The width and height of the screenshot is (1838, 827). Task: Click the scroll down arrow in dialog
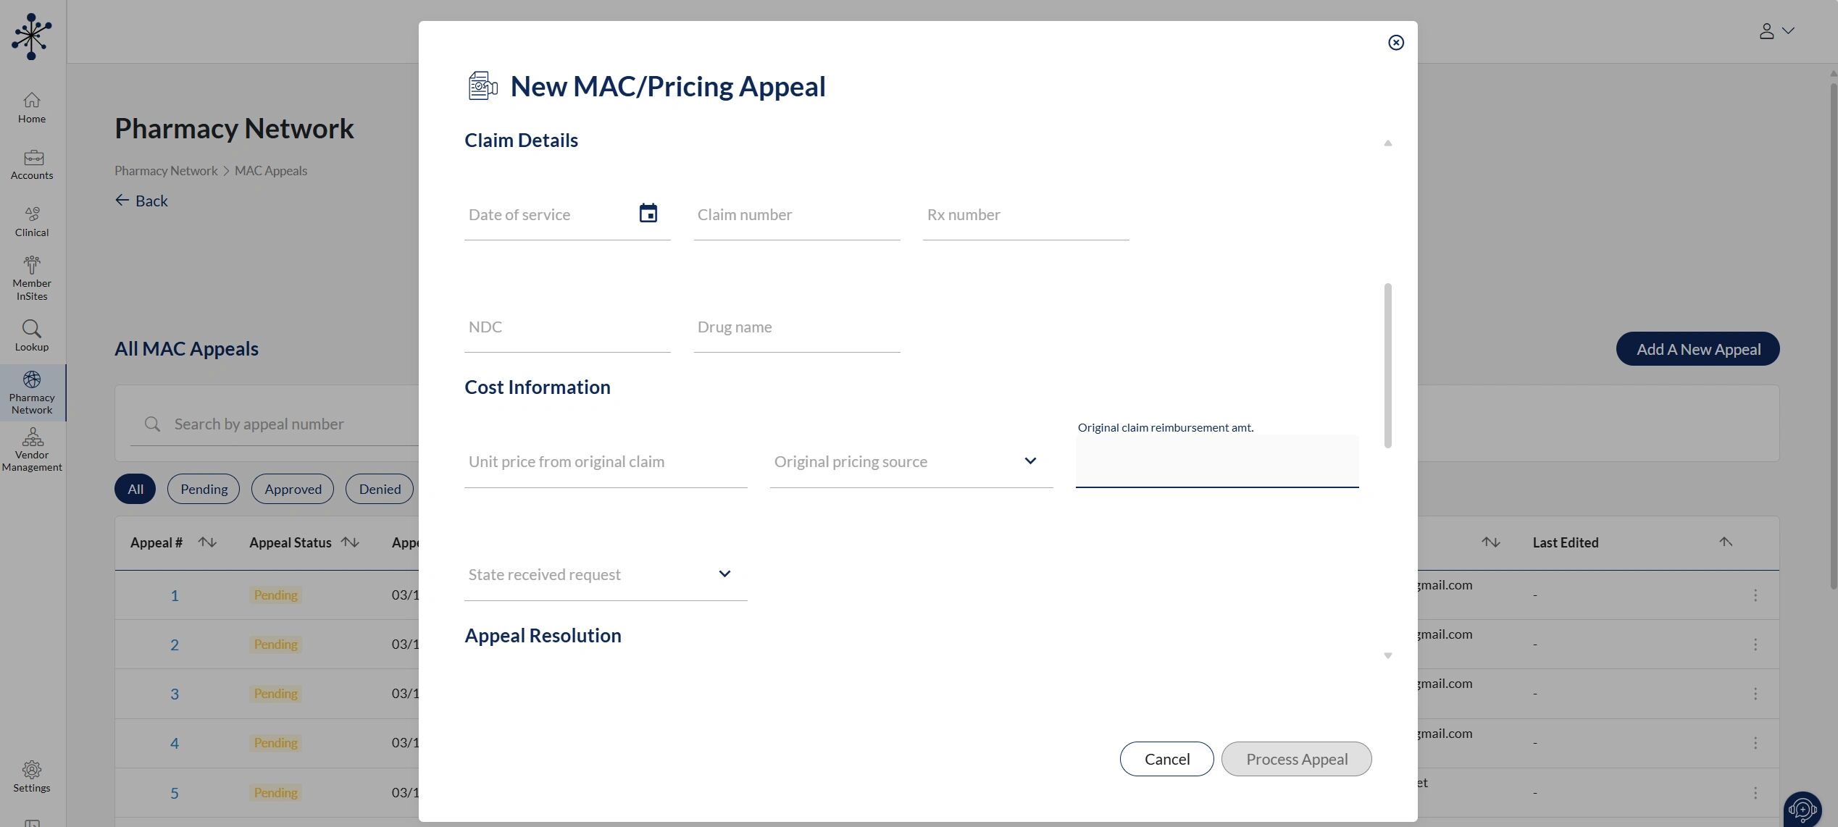pyautogui.click(x=1387, y=655)
